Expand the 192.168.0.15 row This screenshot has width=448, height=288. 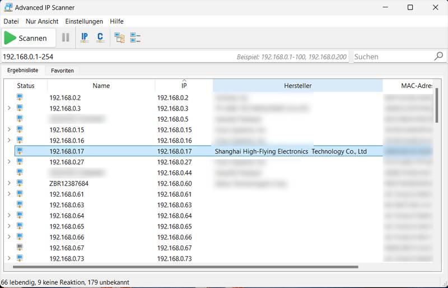coord(9,129)
